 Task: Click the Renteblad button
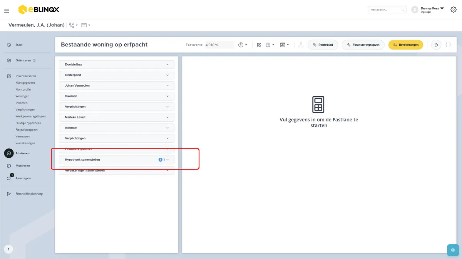[323, 45]
